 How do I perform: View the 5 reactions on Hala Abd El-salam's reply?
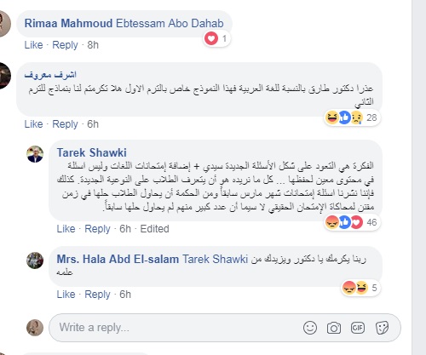click(x=360, y=288)
